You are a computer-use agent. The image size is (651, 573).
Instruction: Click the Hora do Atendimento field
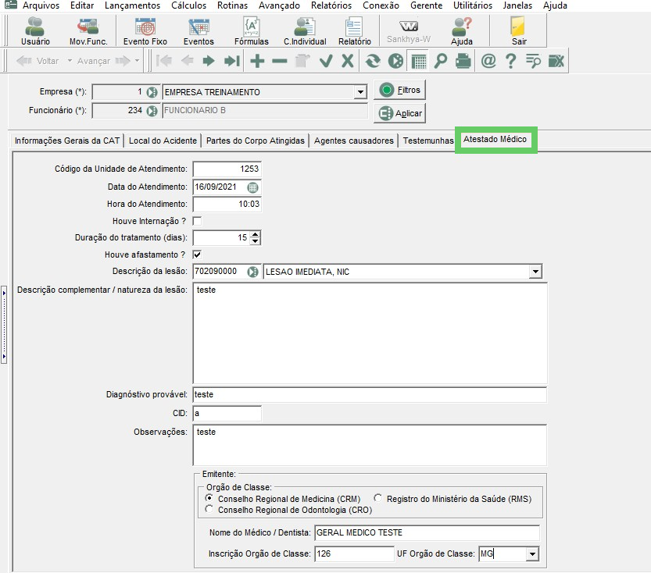[x=227, y=204]
